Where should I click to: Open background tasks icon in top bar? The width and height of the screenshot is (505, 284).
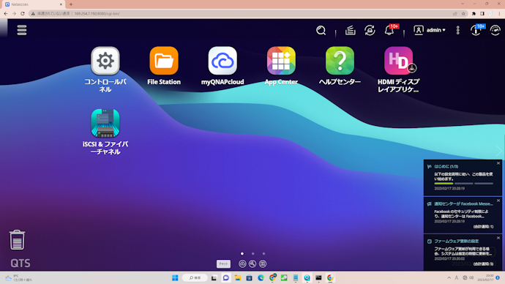pos(350,30)
